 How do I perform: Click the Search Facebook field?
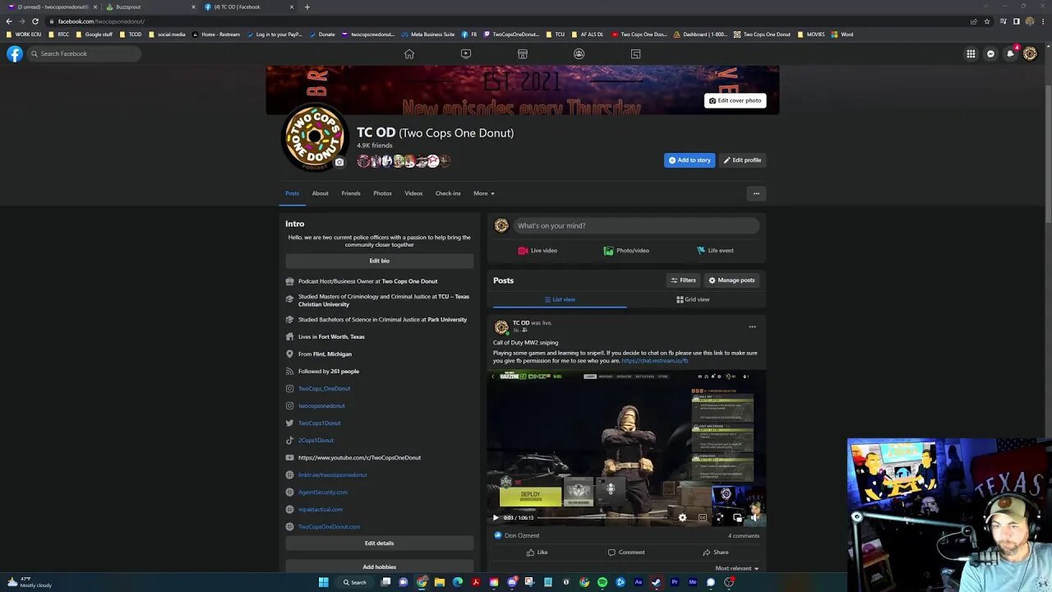pos(84,53)
